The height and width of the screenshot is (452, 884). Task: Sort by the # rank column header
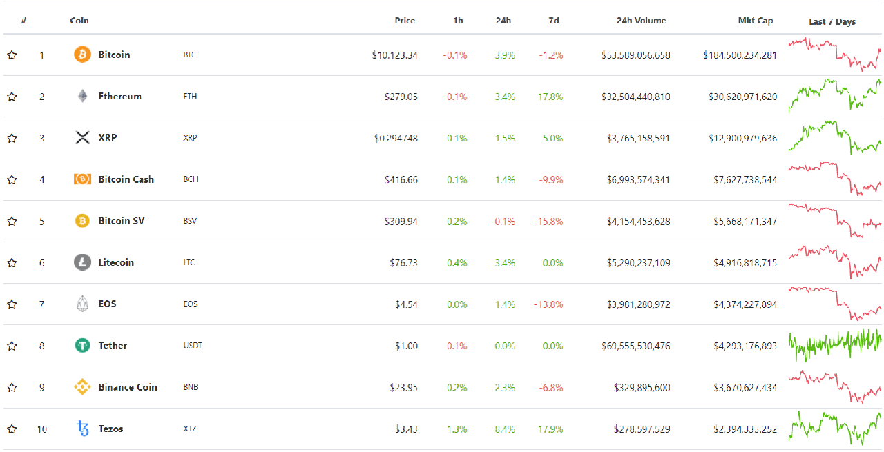coord(23,21)
